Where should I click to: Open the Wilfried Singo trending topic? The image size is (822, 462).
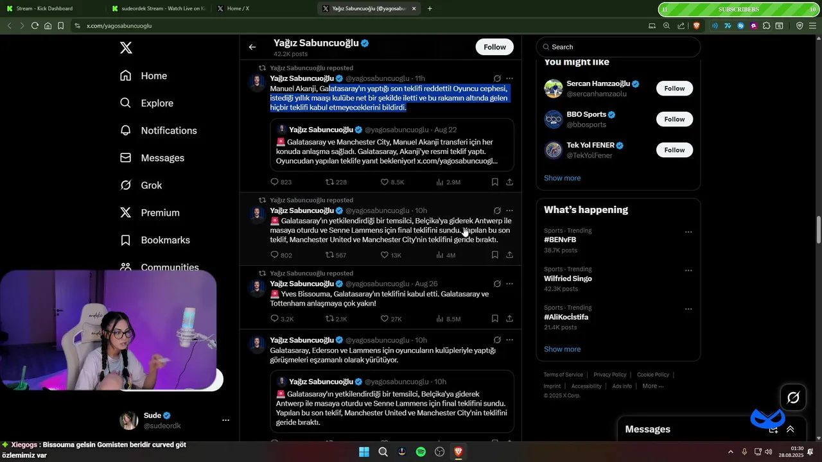pyautogui.click(x=568, y=278)
